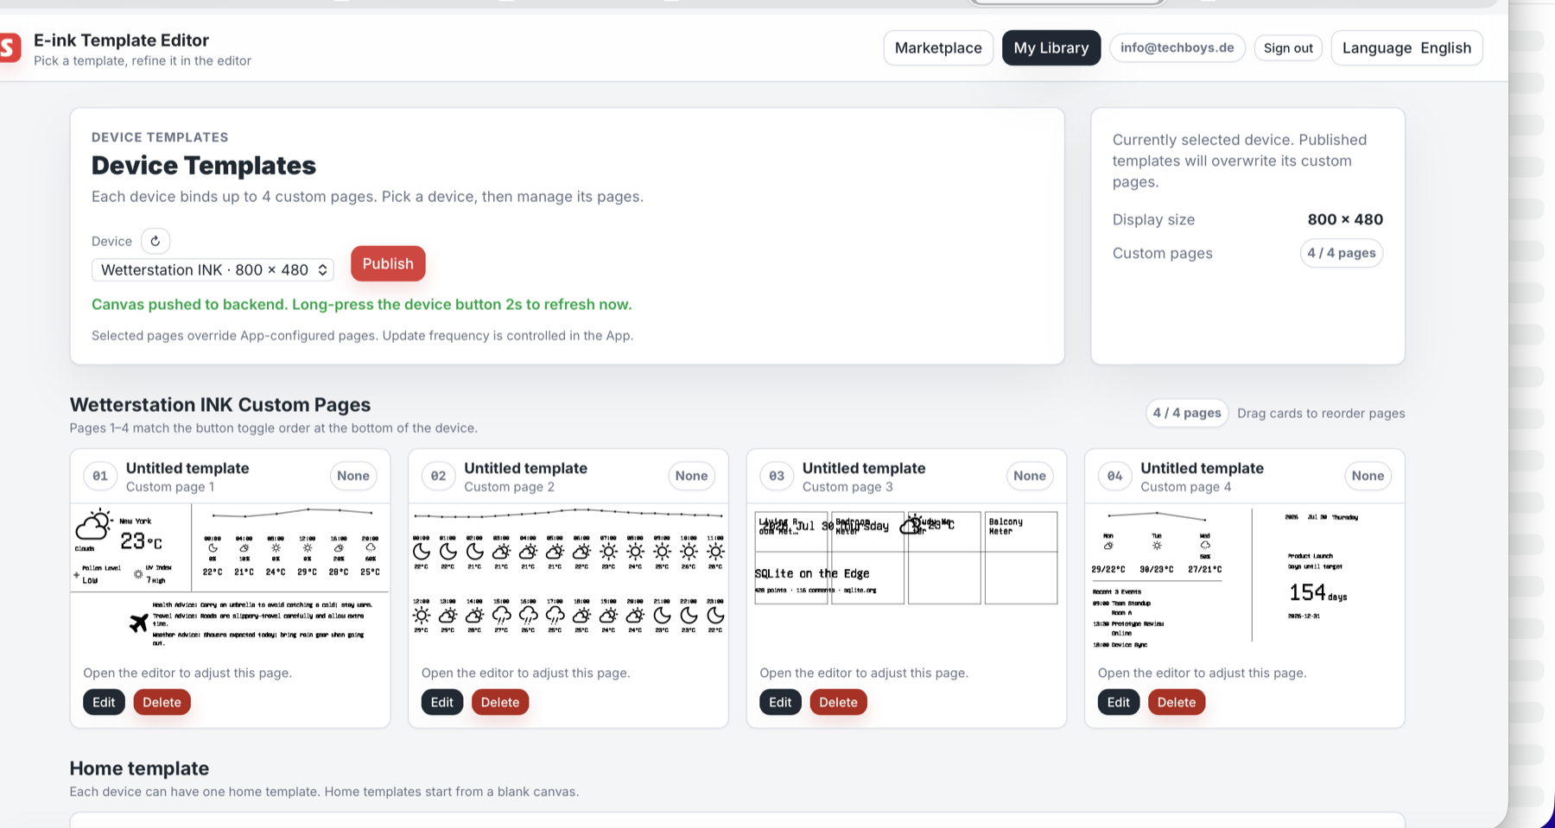This screenshot has width=1555, height=828.
Task: Click the 03 page number badge
Action: click(777, 476)
